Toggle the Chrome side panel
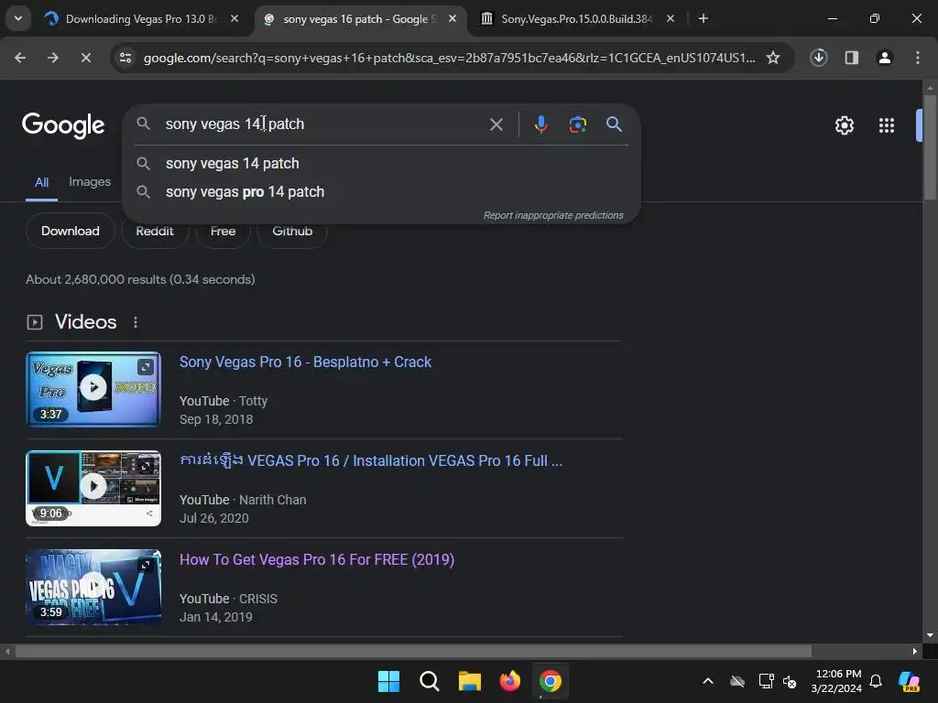 852,58
